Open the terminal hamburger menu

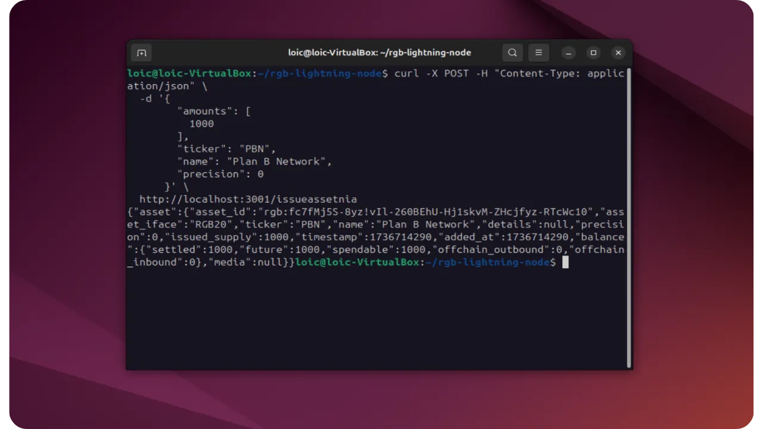point(538,52)
